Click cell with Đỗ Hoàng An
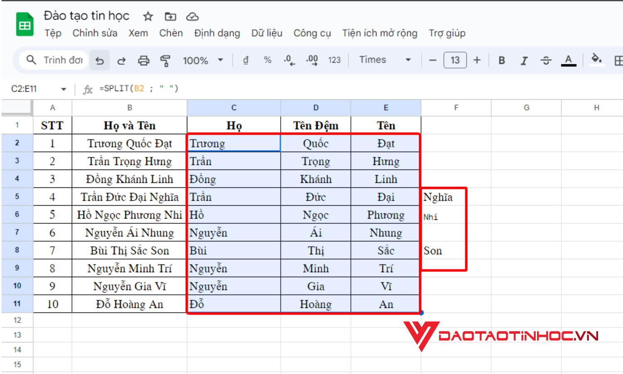623x374 pixels. (x=130, y=304)
